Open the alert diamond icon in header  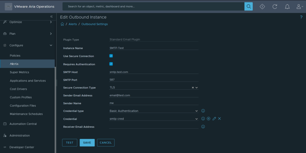coord(262,7)
